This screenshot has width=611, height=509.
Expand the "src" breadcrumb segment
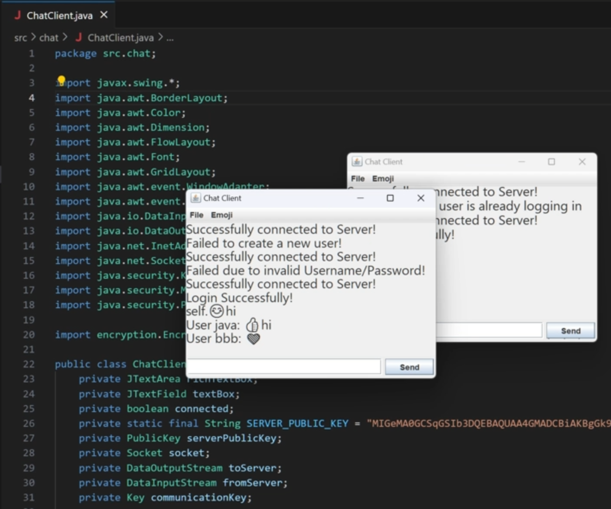pos(20,38)
